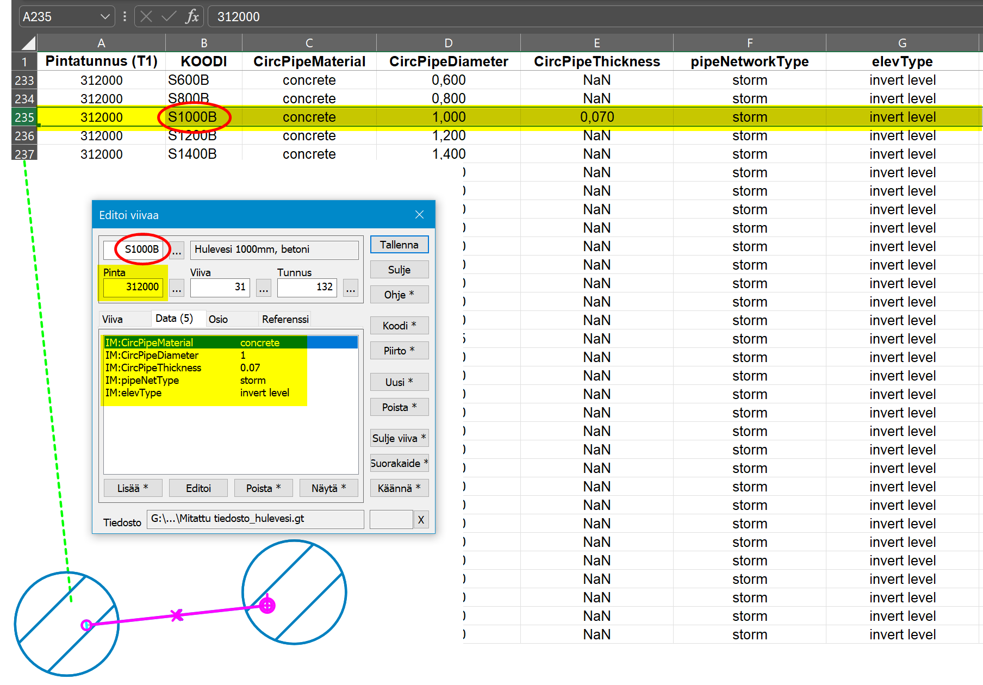
Task: Select column D header
Action: tap(448, 43)
